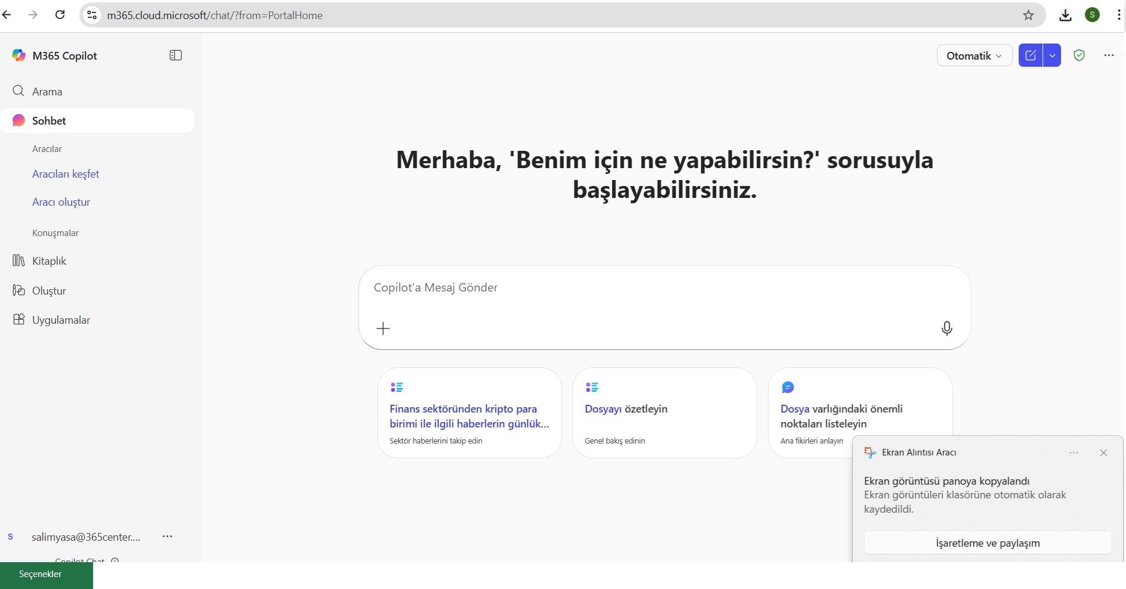1126x589 pixels.
Task: Focus the Copilot'a Mesaj Gönder field
Action: click(x=665, y=288)
